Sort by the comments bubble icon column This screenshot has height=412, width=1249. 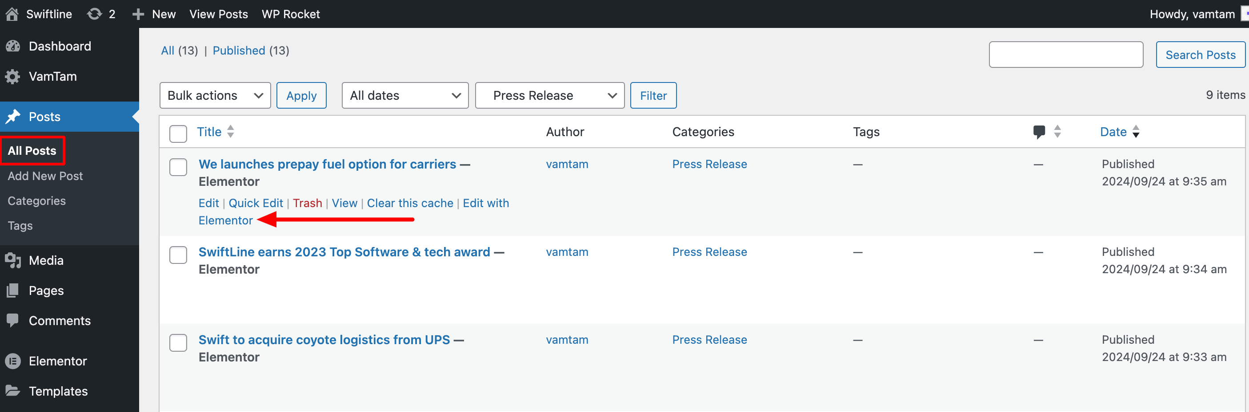[1039, 132]
